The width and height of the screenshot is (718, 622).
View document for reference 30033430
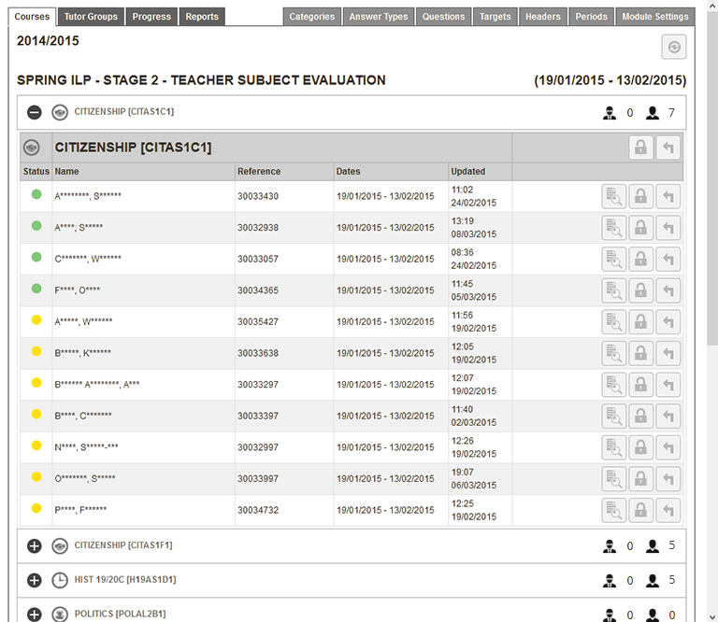point(614,196)
